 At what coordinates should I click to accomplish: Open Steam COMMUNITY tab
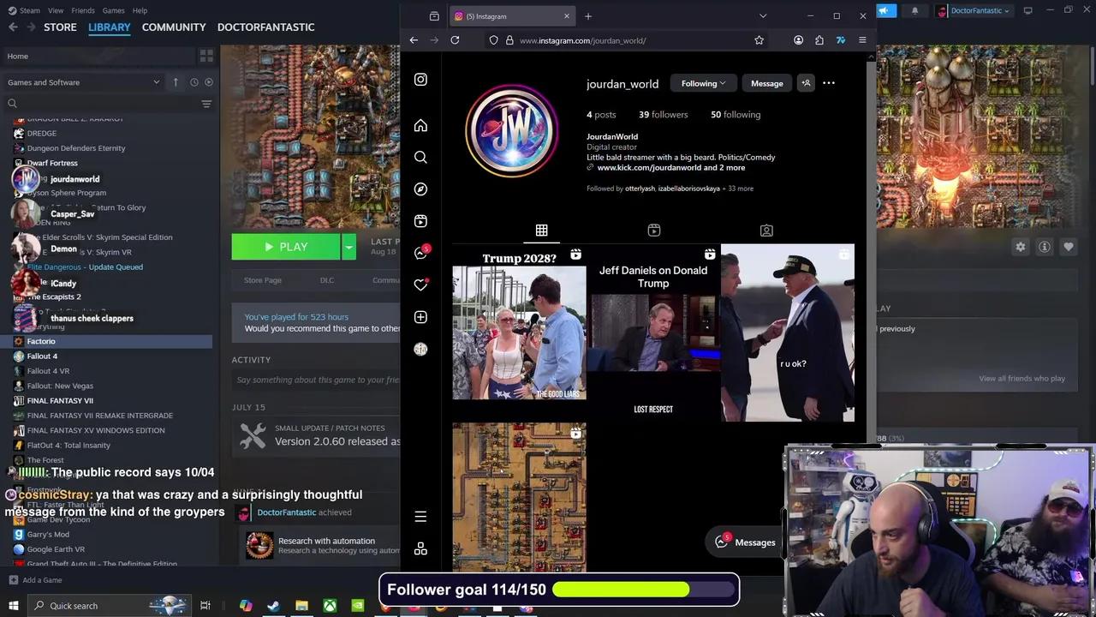(x=174, y=27)
